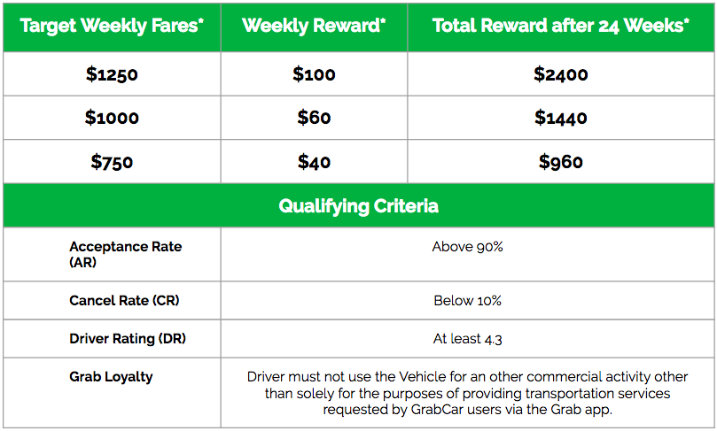Viewport: 717px width, 431px height.
Task: Select the Acceptance Rate (AR) label
Action: tap(125, 255)
